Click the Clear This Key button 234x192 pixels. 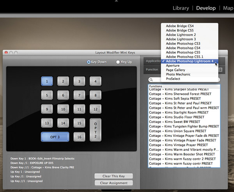pyautogui.click(x=113, y=176)
